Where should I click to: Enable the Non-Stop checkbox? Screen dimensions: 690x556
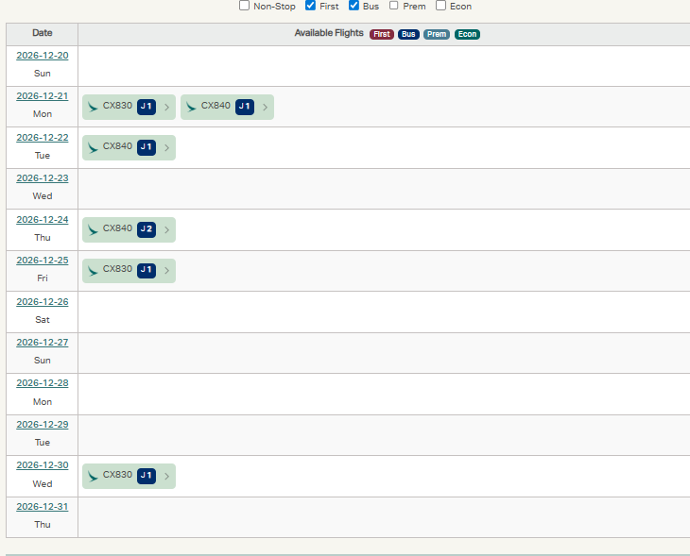point(245,6)
